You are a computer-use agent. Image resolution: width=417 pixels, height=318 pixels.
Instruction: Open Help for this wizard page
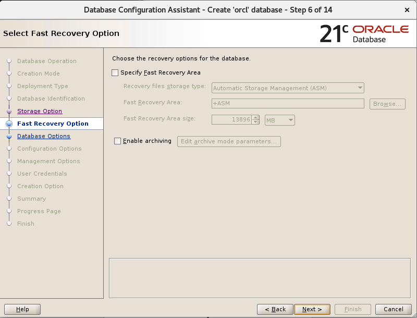(22, 309)
